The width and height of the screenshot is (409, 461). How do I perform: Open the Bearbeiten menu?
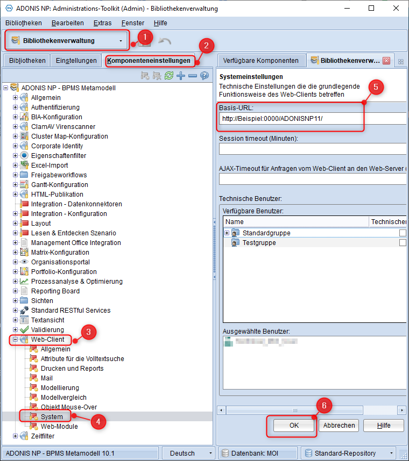pos(68,23)
